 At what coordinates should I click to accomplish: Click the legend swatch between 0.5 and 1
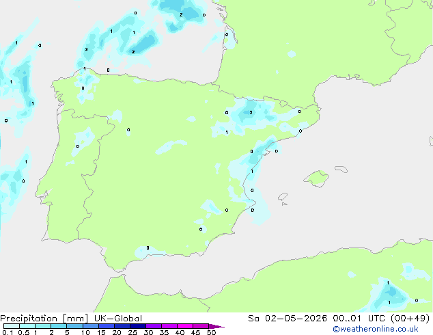pyautogui.click(x=27, y=326)
